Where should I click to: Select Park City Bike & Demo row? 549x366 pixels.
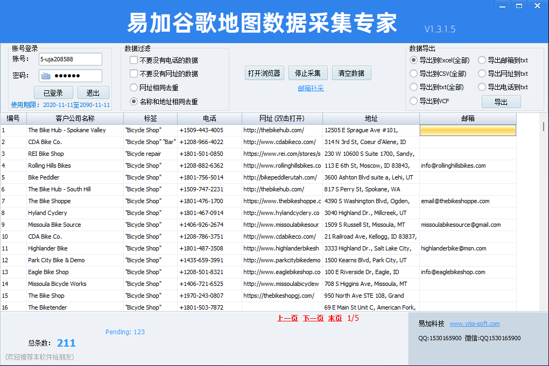coord(258,261)
